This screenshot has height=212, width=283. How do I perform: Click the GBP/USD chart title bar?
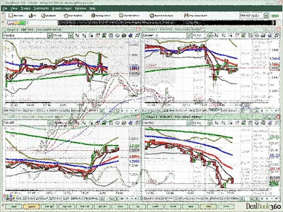tap(71, 29)
